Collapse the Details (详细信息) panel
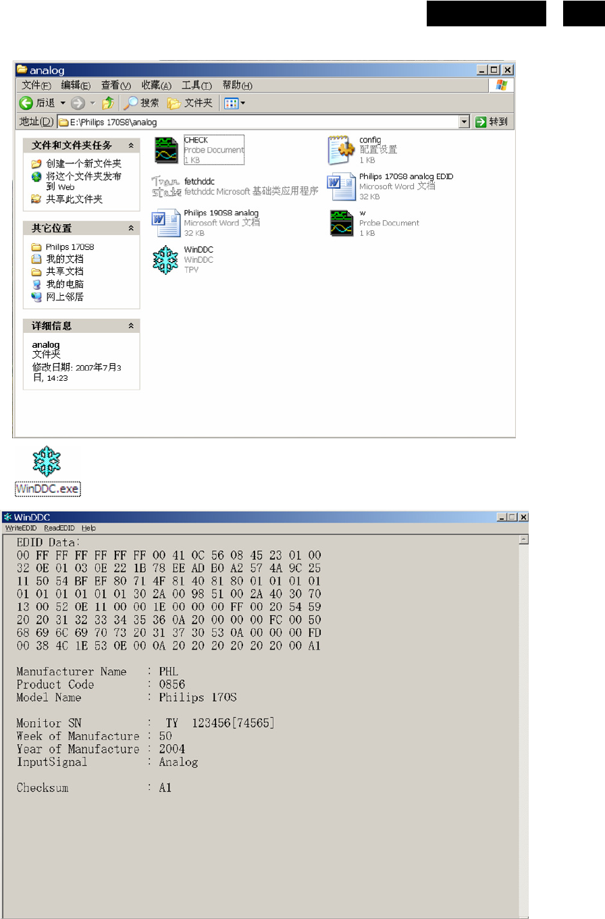This screenshot has width=605, height=919. click(131, 325)
